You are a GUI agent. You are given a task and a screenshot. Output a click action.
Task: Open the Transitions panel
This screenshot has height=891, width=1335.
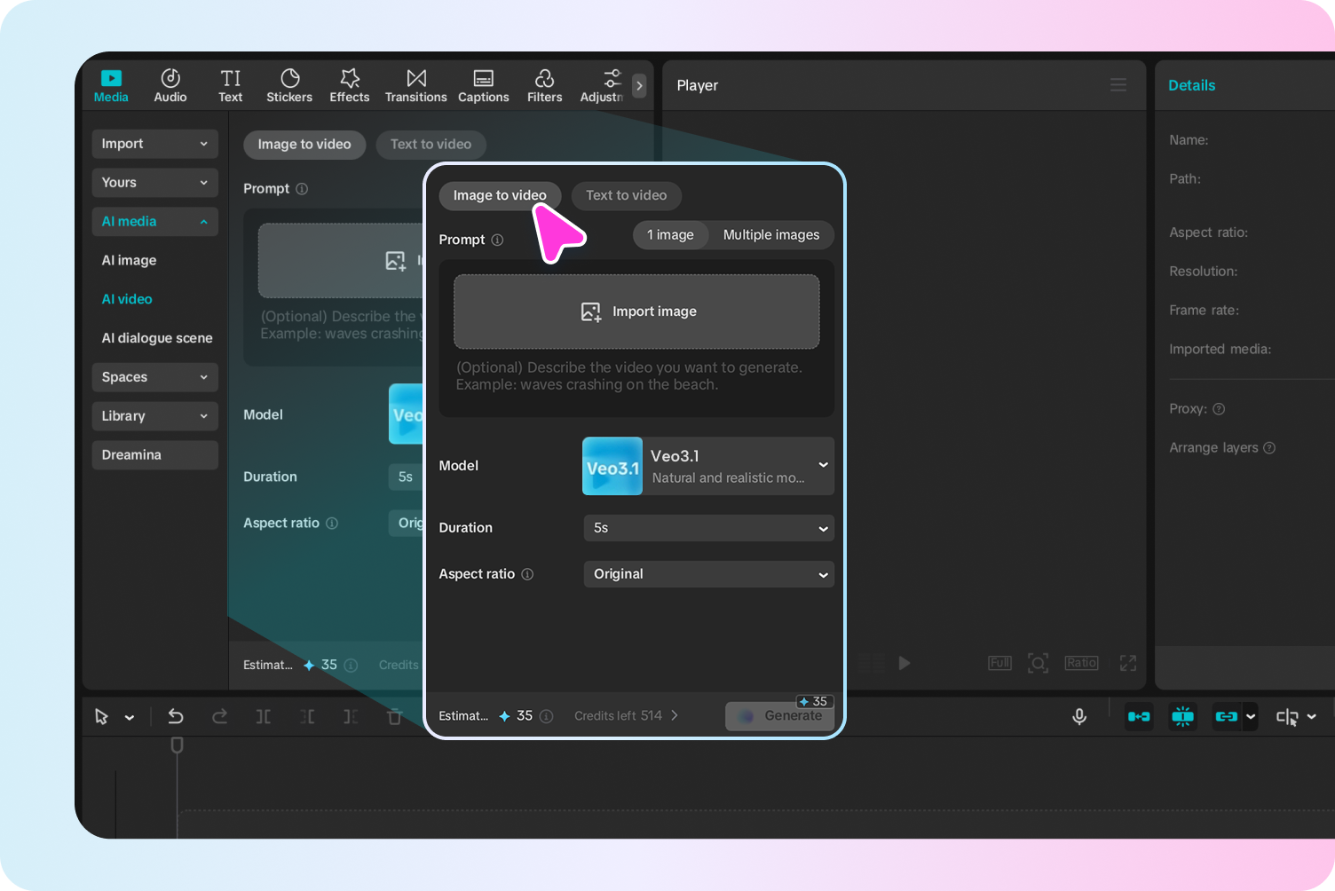[x=415, y=84]
